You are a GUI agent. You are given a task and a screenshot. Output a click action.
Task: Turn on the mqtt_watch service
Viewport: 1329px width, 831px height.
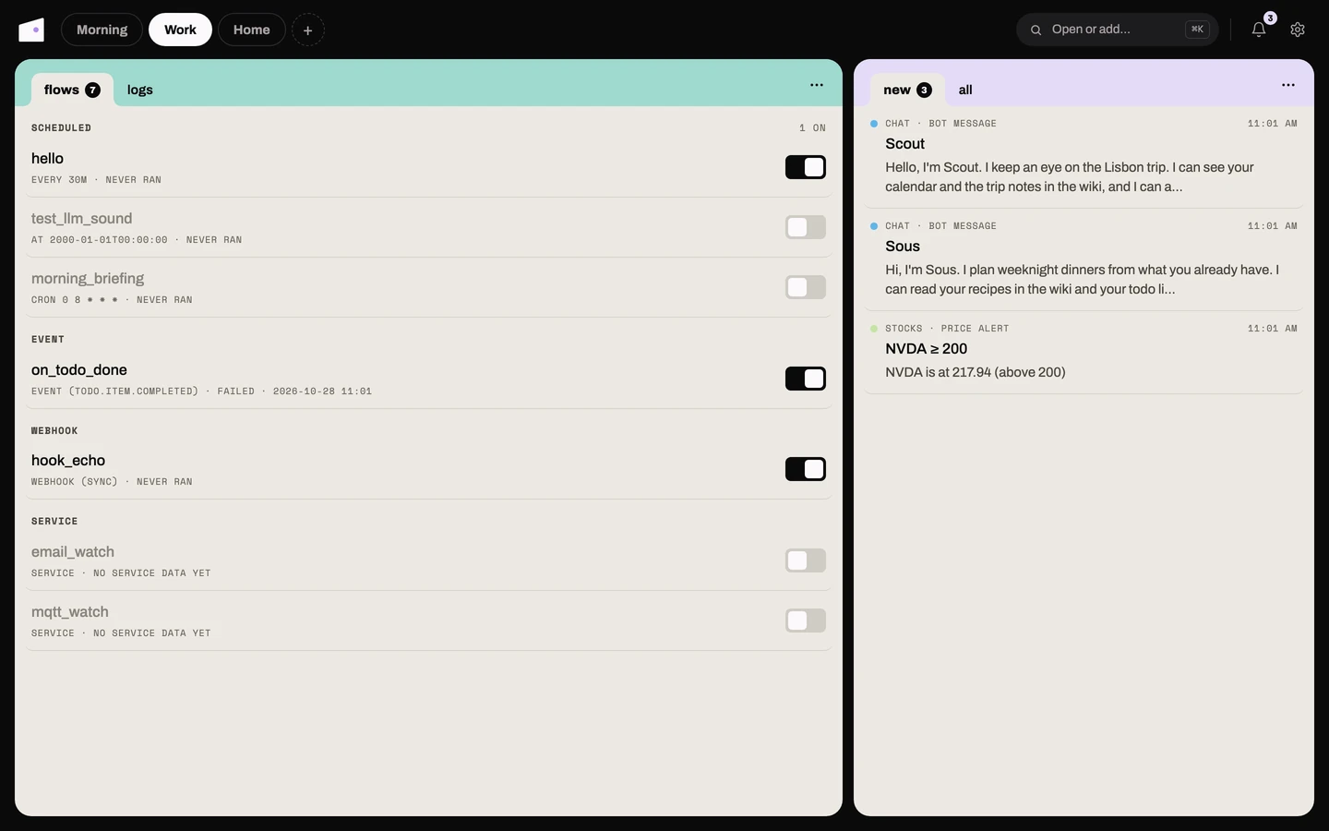pos(806,620)
